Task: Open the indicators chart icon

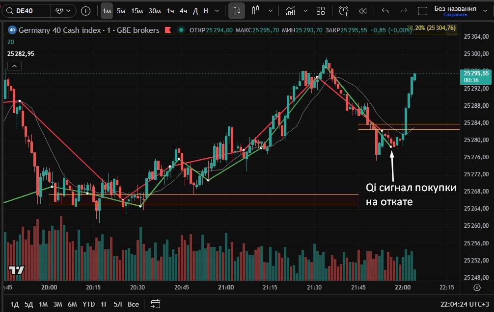Action: [x=290, y=10]
